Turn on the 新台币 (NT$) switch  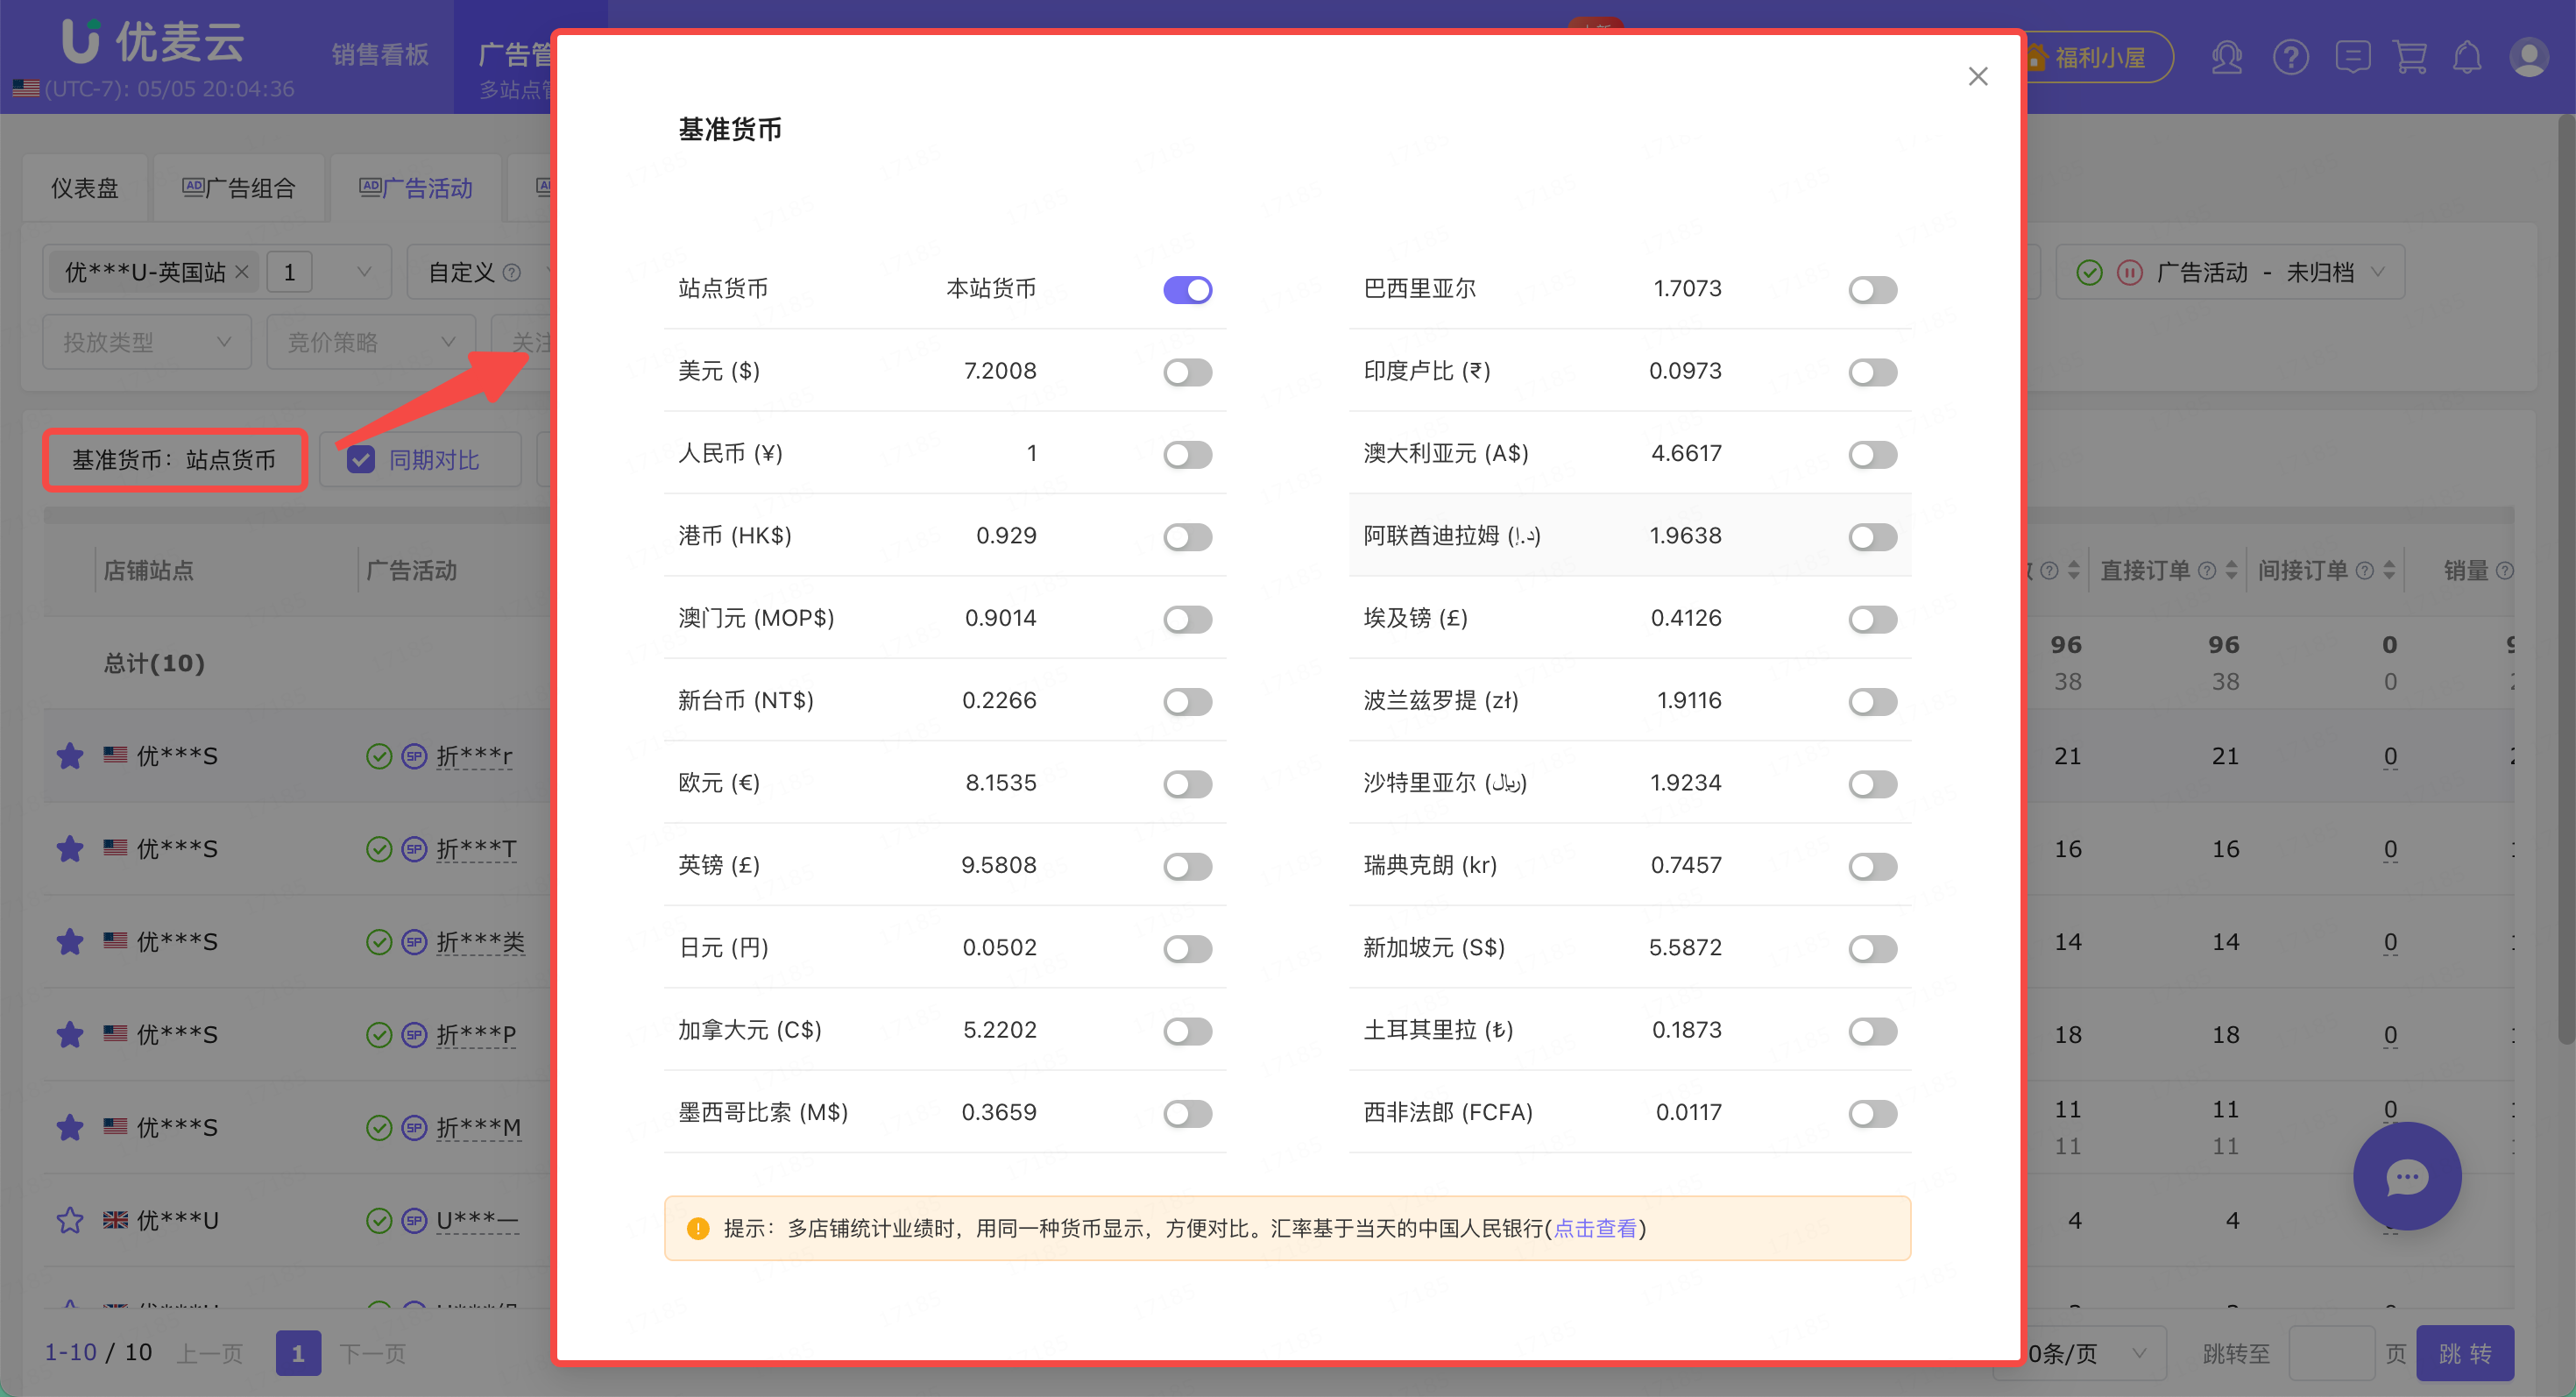1187,702
